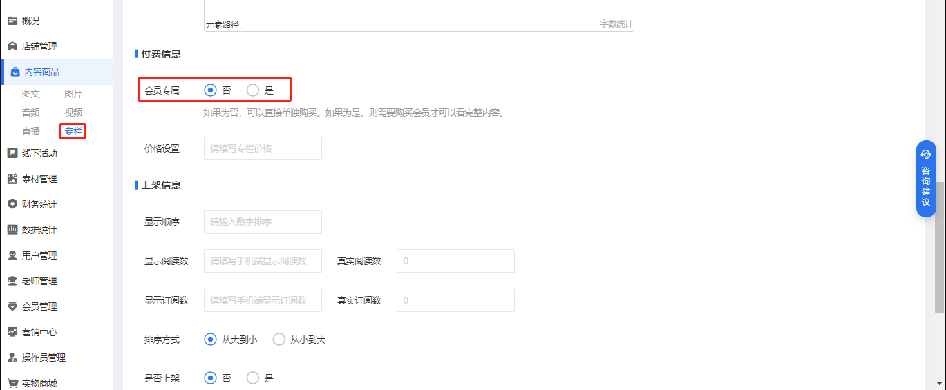Collapse 内容商品 menu label
The height and width of the screenshot is (390, 946).
point(41,72)
